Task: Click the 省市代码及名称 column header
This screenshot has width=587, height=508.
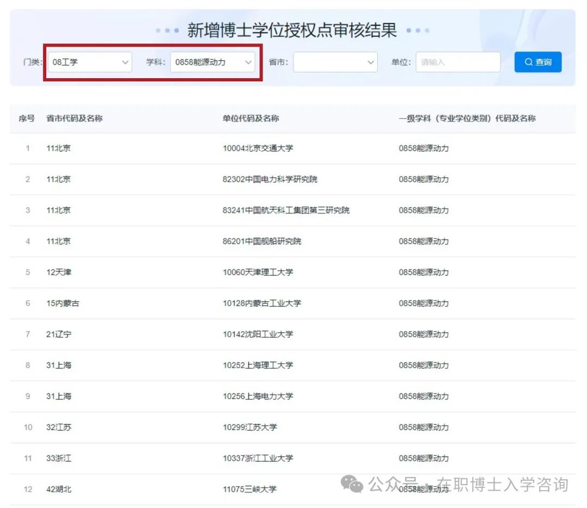Action: tap(74, 118)
